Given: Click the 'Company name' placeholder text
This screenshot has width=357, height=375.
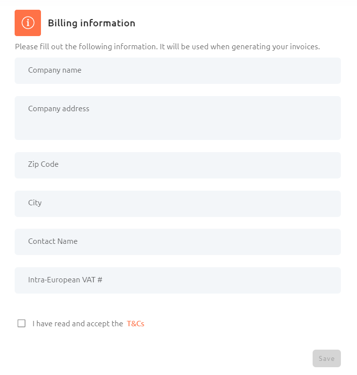Looking at the screenshot, I should 55,70.
